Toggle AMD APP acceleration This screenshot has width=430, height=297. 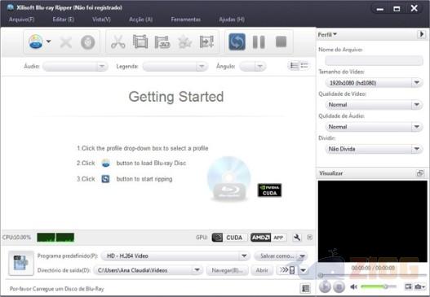[268, 238]
